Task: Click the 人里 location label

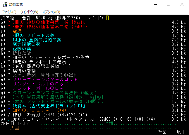Action: pyautogui.click(x=15, y=128)
